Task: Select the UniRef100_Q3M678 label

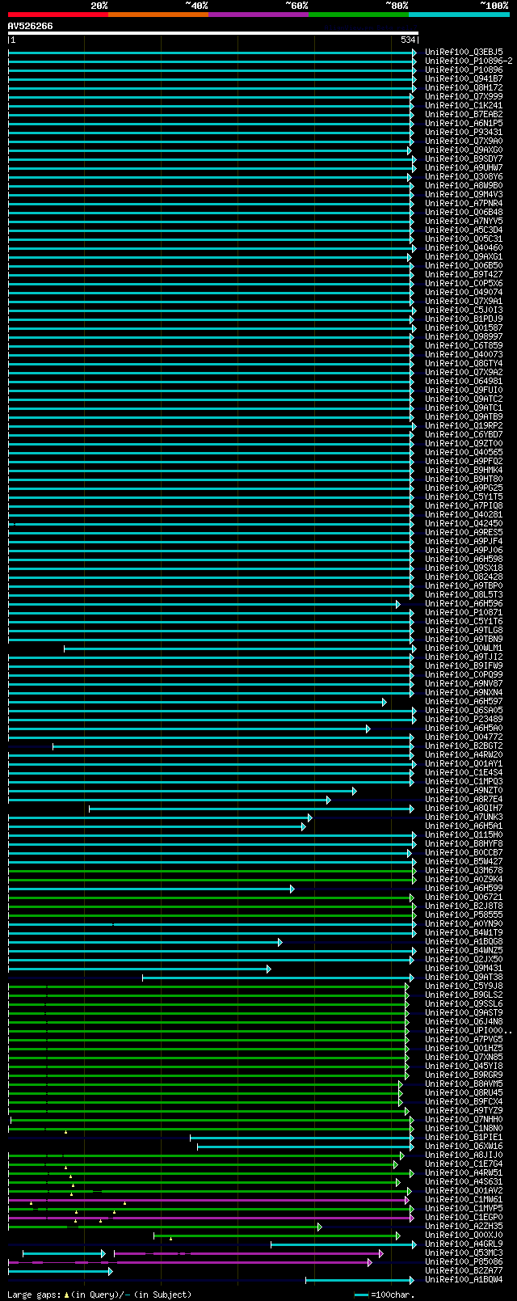Action: point(464,870)
